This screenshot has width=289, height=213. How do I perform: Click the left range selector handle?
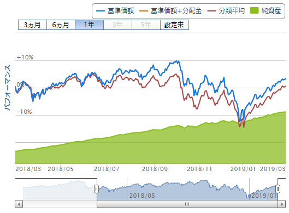[x=96, y=189]
